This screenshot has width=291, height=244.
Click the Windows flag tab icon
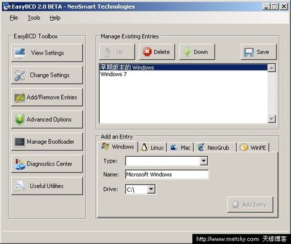tap(105, 146)
